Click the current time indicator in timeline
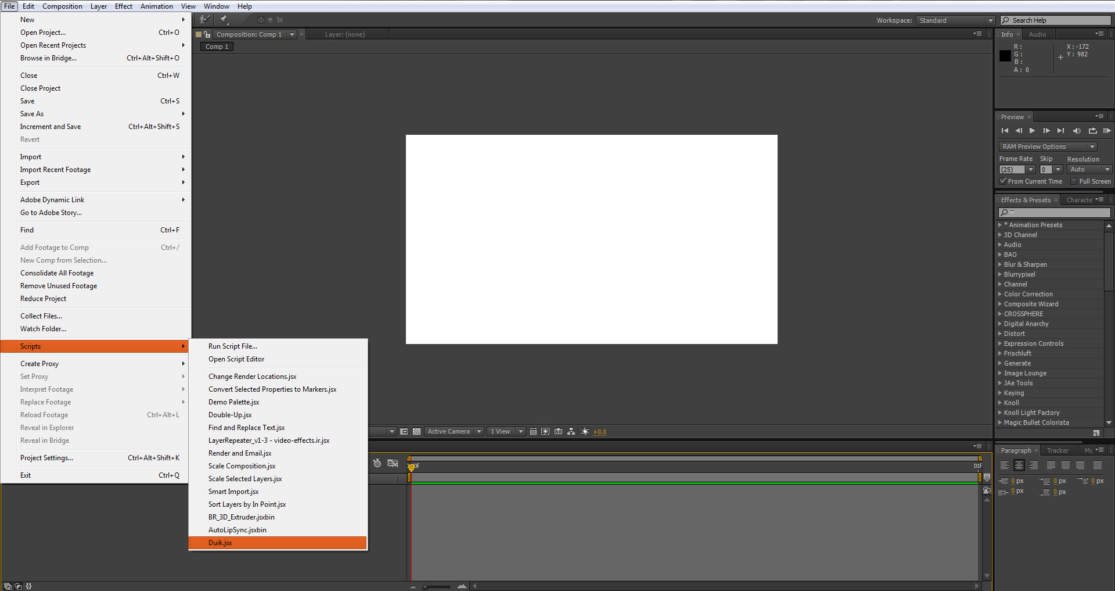This screenshot has width=1115, height=591. click(411, 467)
